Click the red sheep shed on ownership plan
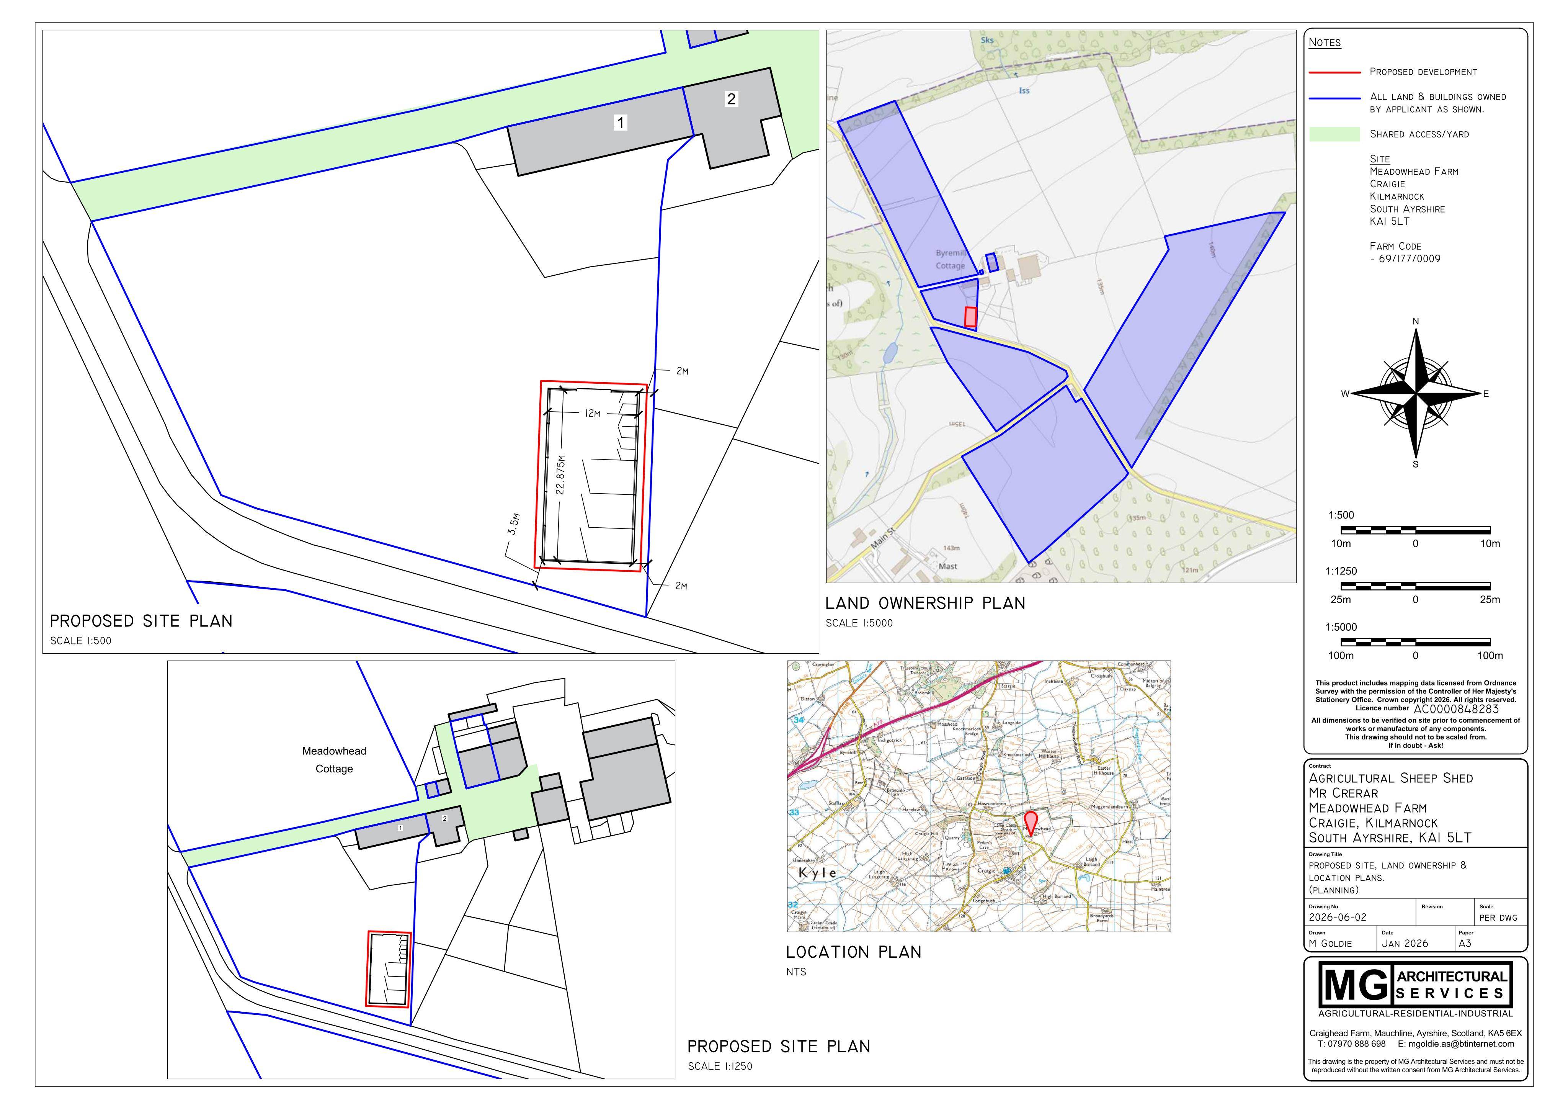 pyautogui.click(x=970, y=317)
